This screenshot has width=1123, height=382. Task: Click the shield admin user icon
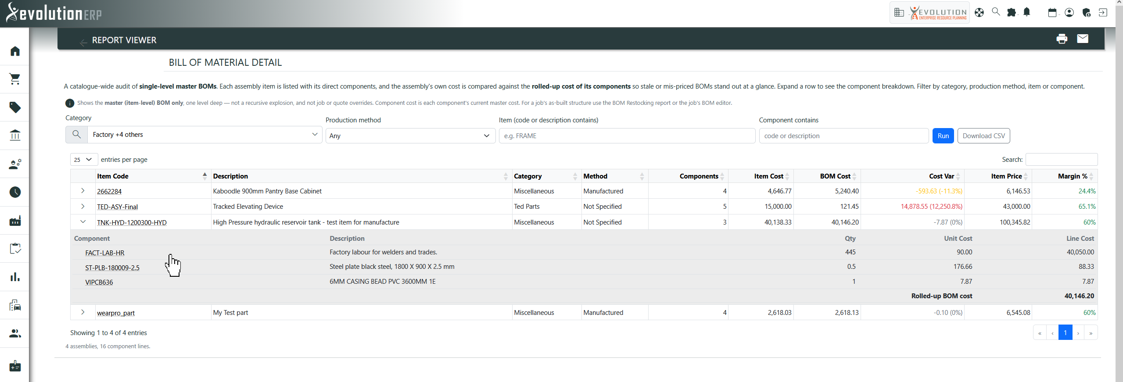pos(1086,12)
